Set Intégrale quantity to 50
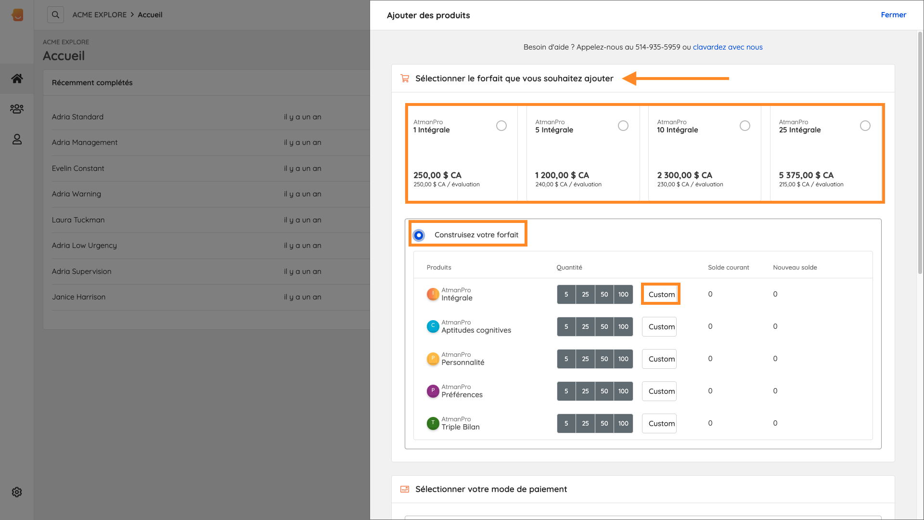Viewport: 924px width, 520px height. [x=604, y=294]
